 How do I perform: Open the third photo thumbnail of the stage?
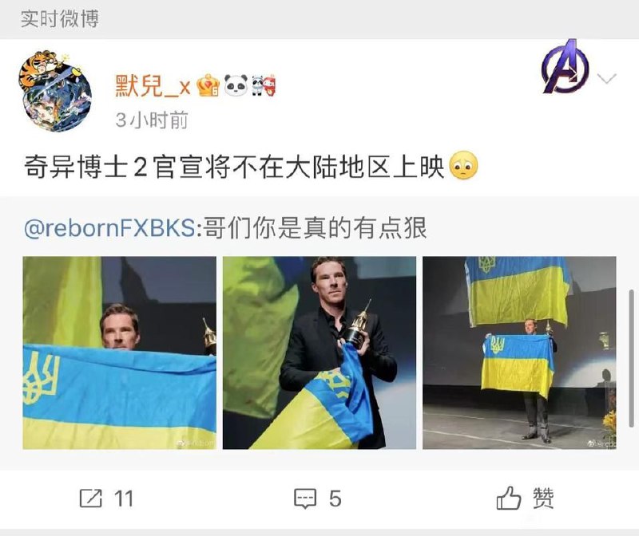coord(519,353)
